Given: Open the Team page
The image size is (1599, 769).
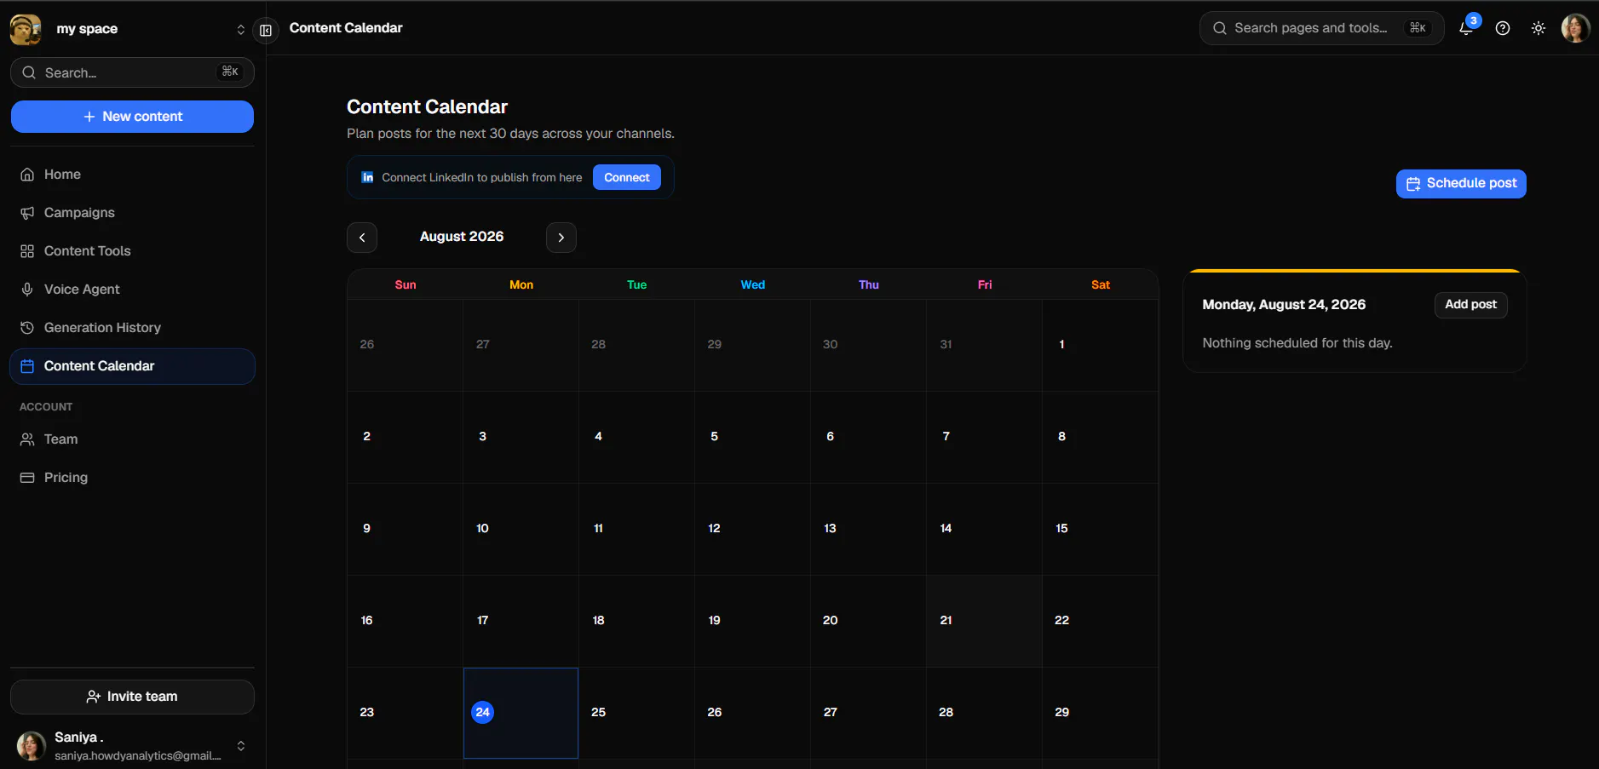Looking at the screenshot, I should (132, 439).
